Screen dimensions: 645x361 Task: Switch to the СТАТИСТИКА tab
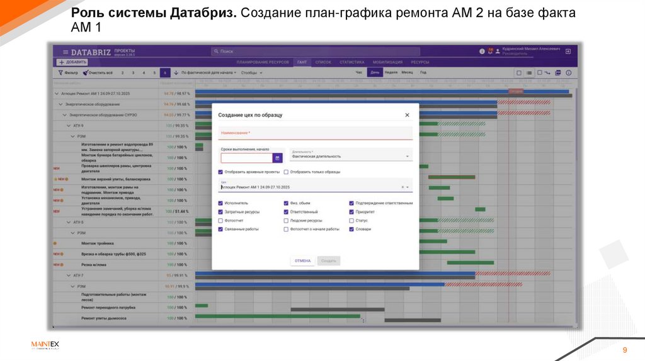pos(351,62)
